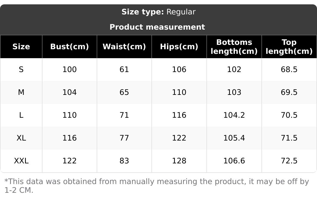Select the XL size row label

21,138
